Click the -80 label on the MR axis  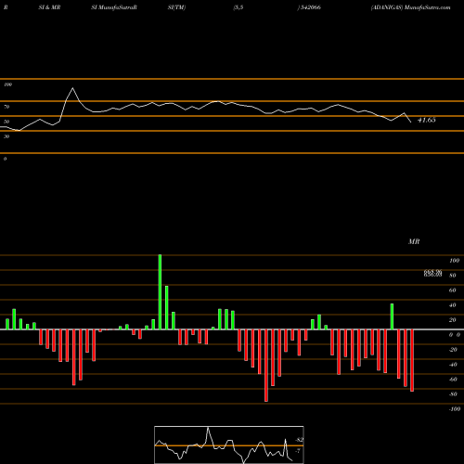coord(453,394)
